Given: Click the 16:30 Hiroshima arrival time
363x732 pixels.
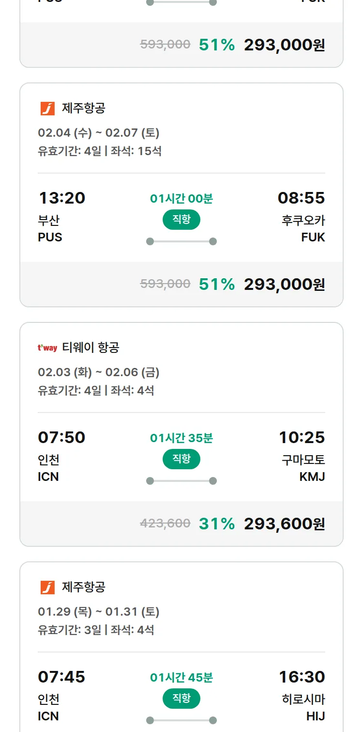Looking at the screenshot, I should [302, 677].
